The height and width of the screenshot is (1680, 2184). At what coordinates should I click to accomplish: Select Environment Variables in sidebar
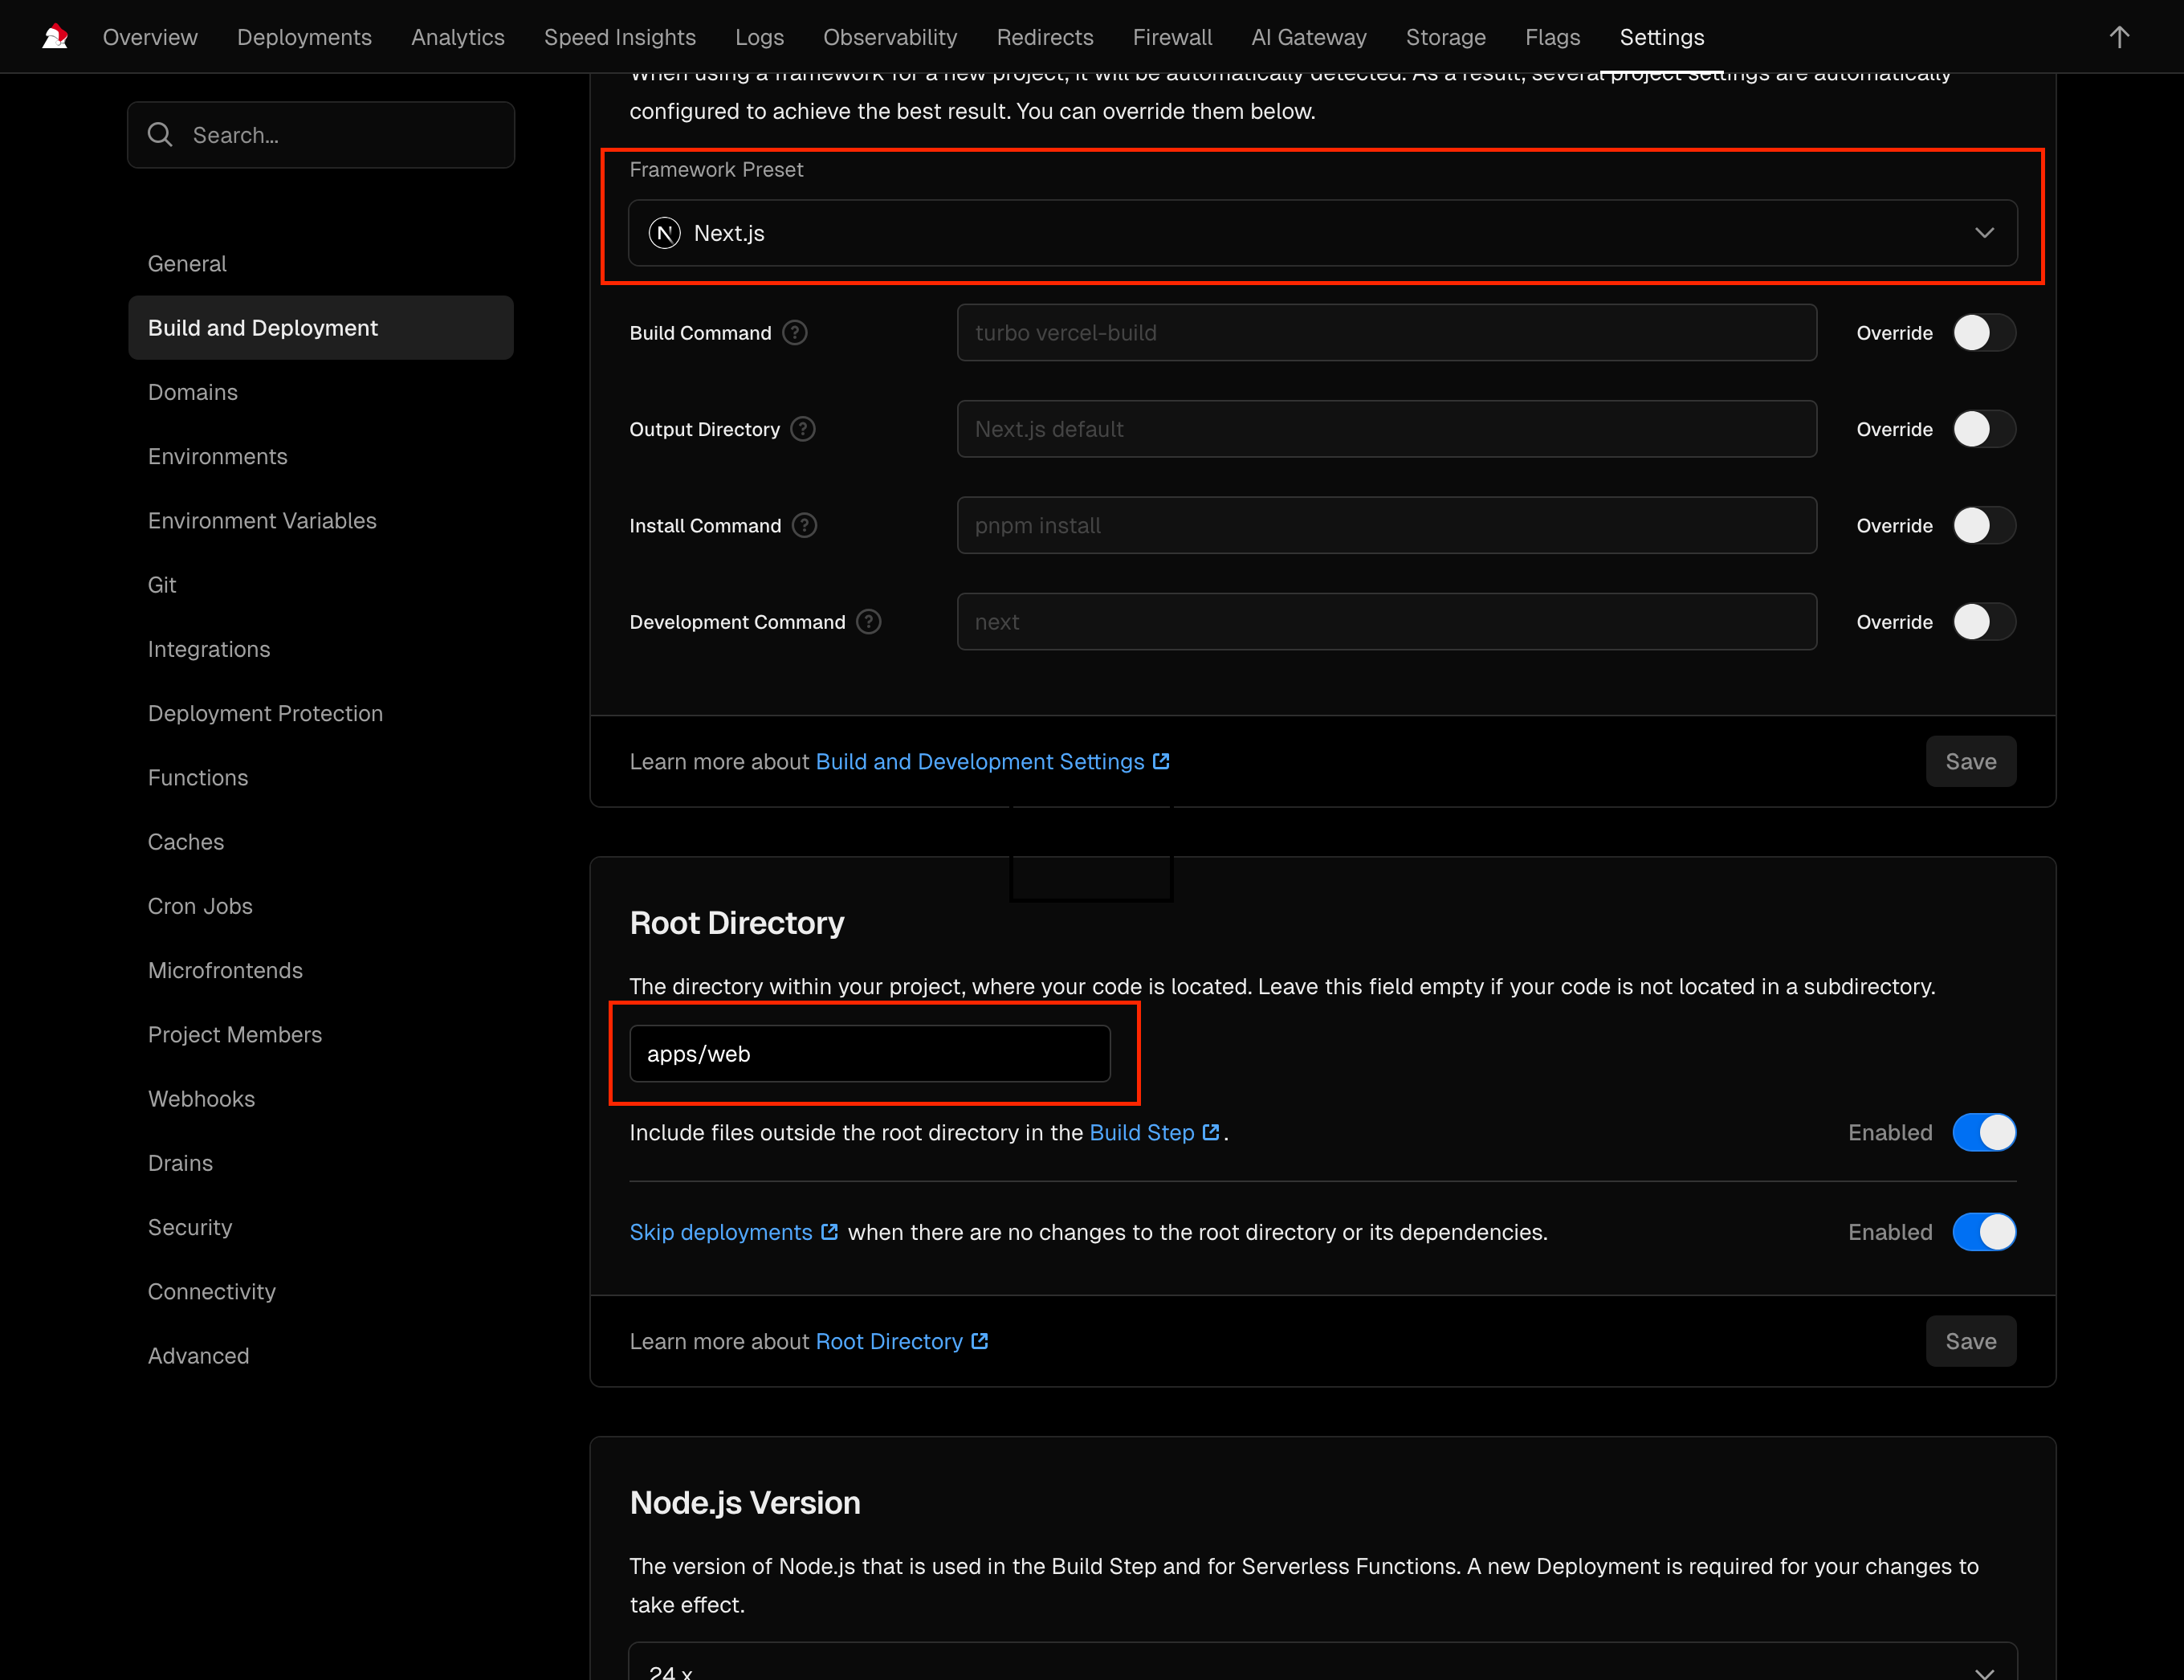coord(262,520)
